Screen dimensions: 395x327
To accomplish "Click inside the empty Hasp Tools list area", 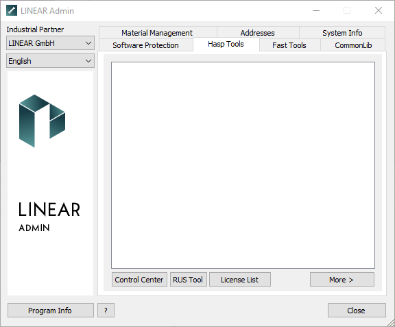I will 243,165.
